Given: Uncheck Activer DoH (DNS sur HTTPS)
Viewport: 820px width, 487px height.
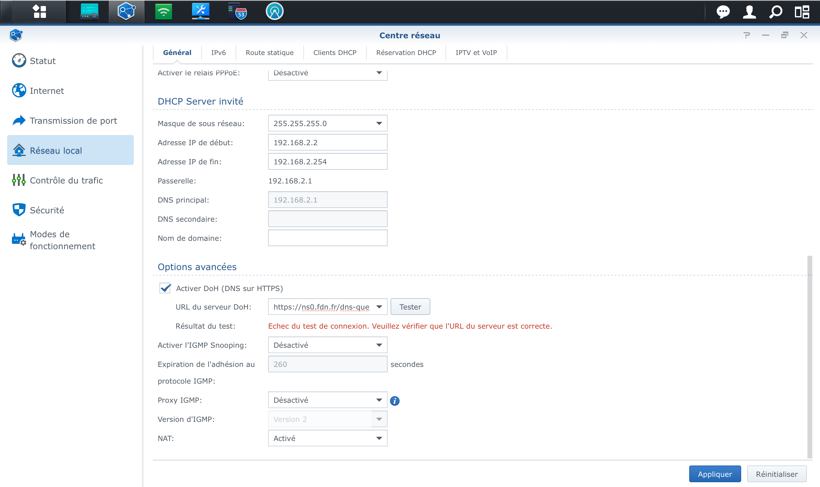Looking at the screenshot, I should point(165,288).
